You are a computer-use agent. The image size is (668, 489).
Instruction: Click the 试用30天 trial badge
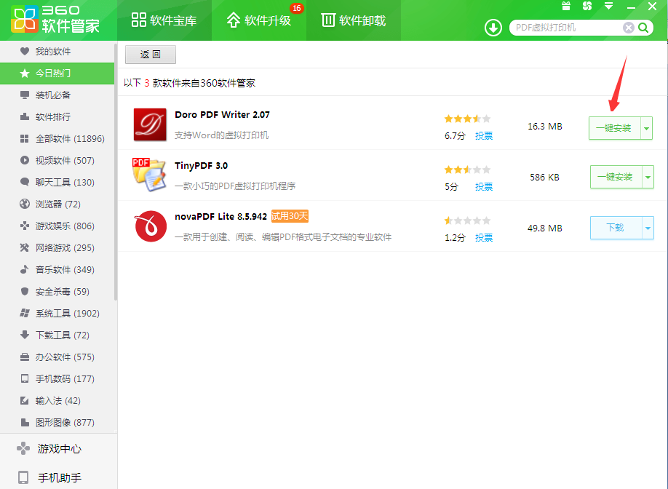point(290,216)
